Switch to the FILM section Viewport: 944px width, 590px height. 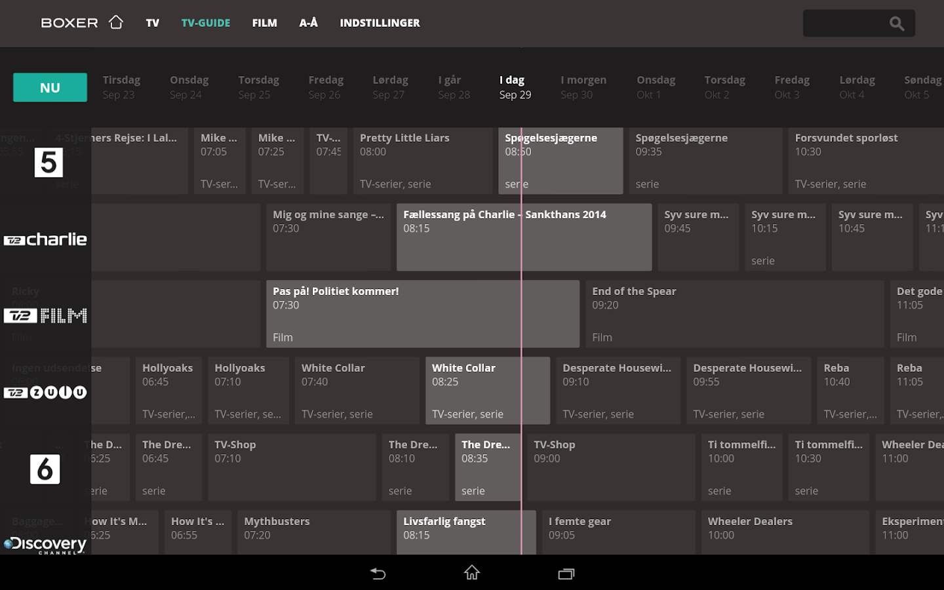pos(265,22)
